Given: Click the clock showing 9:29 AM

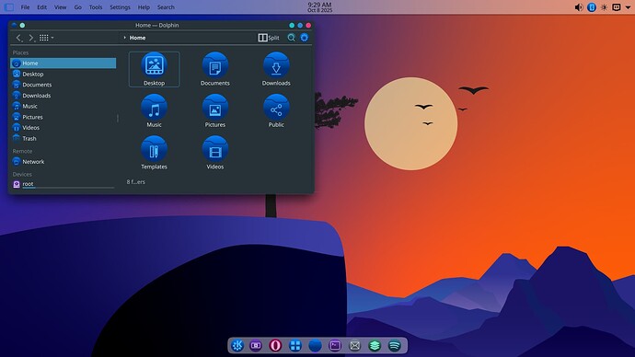Looking at the screenshot, I should [319, 6].
